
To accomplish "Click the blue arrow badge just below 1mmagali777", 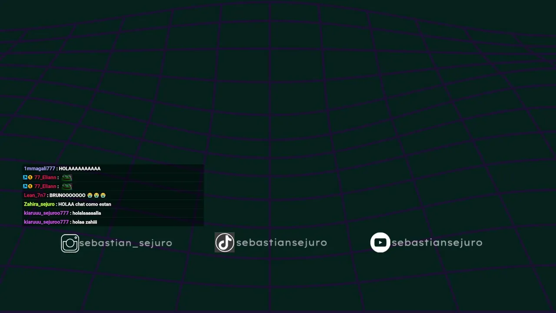I will pos(25,177).
